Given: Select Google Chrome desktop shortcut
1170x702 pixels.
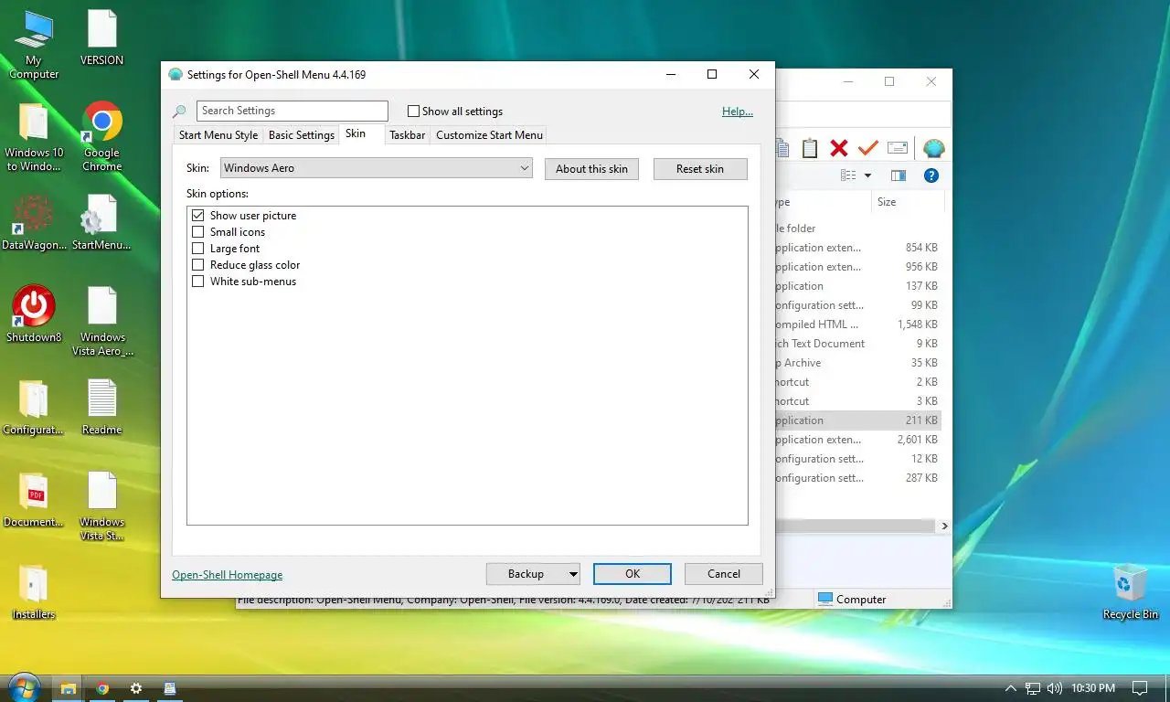Looking at the screenshot, I should pyautogui.click(x=101, y=137).
